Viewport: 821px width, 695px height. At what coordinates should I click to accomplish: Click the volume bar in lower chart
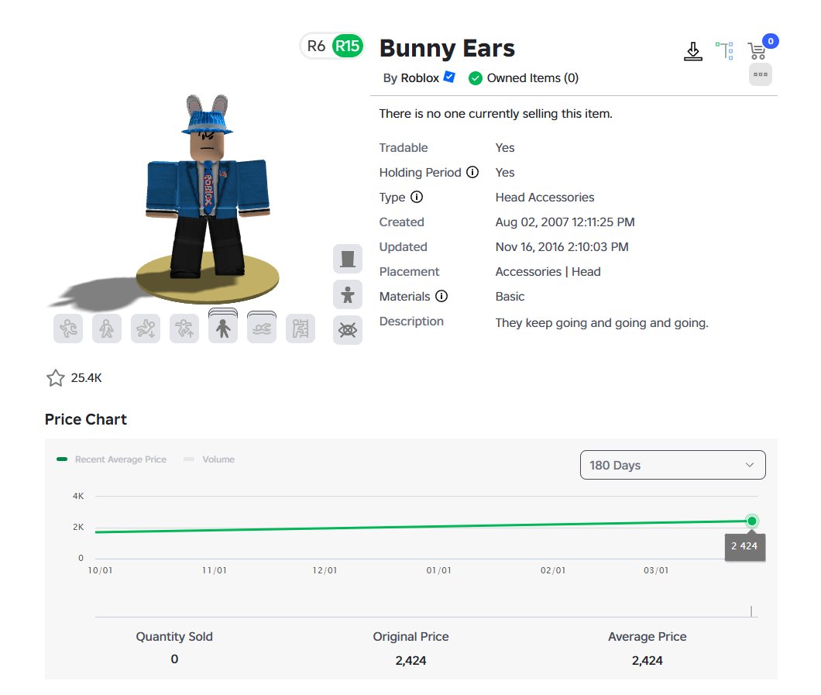(x=751, y=611)
